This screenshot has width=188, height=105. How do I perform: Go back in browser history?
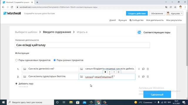[x=3, y=7]
